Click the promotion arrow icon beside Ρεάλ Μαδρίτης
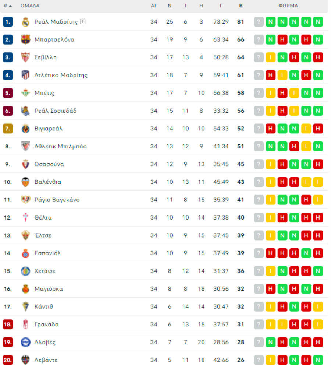Screen dimensions: 331x368 coord(83,22)
